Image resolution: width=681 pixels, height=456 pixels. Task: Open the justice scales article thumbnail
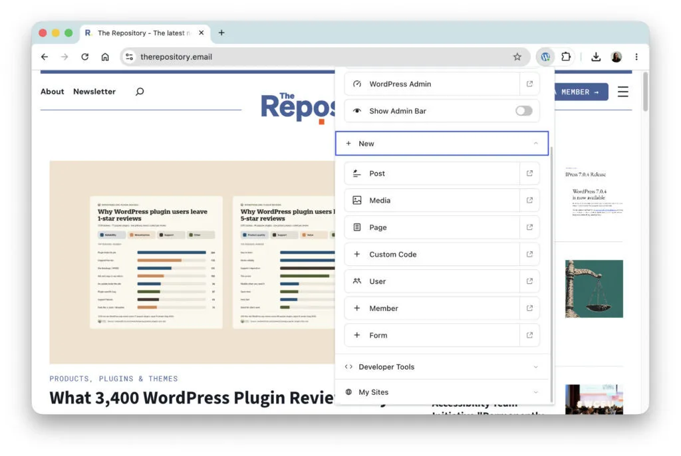(x=594, y=288)
